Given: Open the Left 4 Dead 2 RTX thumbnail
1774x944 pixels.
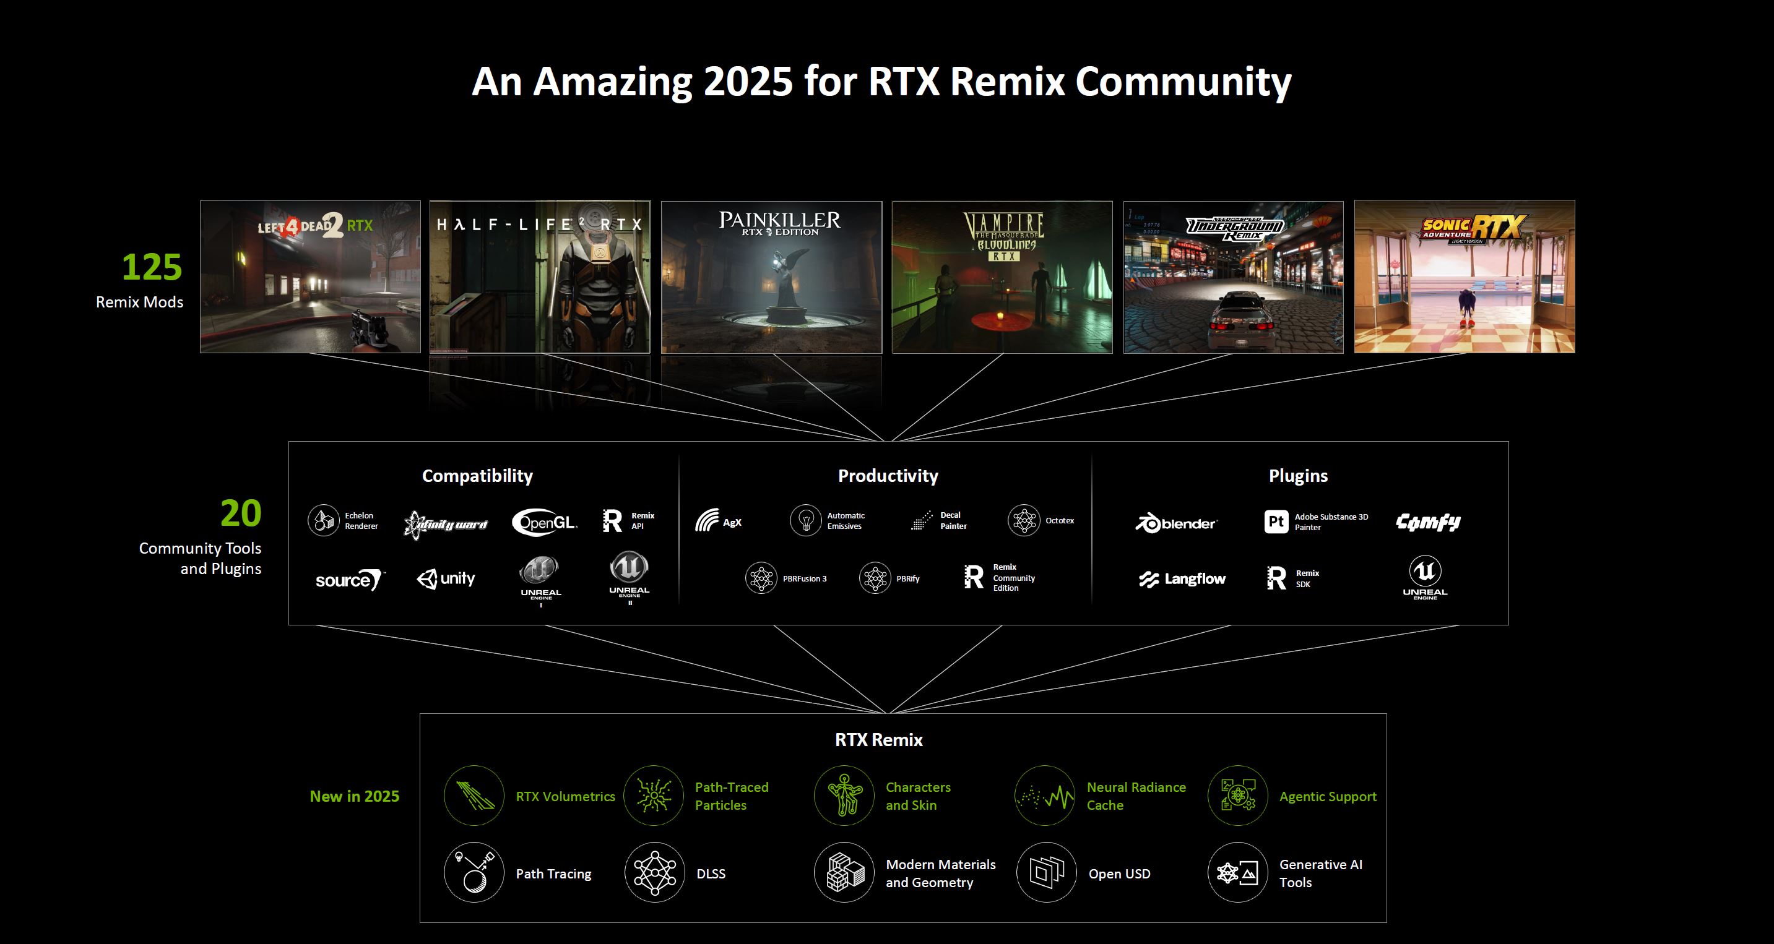Looking at the screenshot, I should [x=310, y=277].
